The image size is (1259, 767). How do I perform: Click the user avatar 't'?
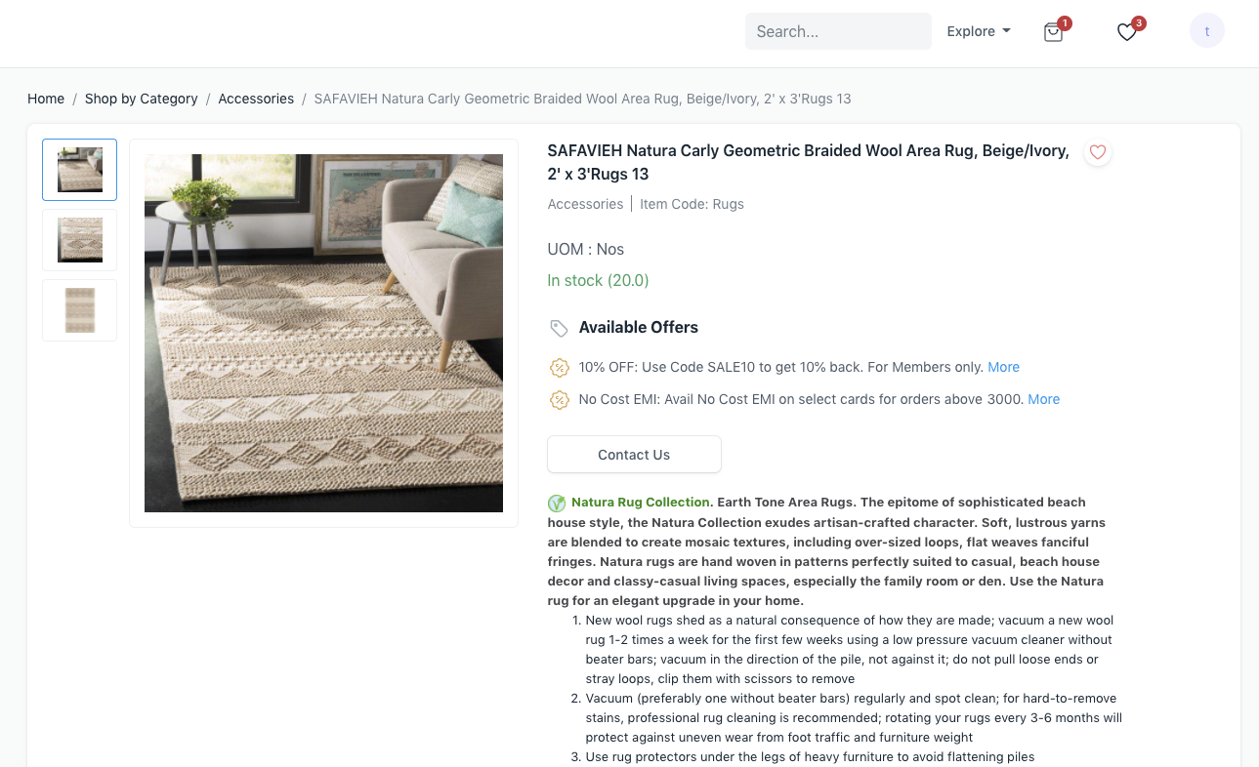pyautogui.click(x=1207, y=31)
